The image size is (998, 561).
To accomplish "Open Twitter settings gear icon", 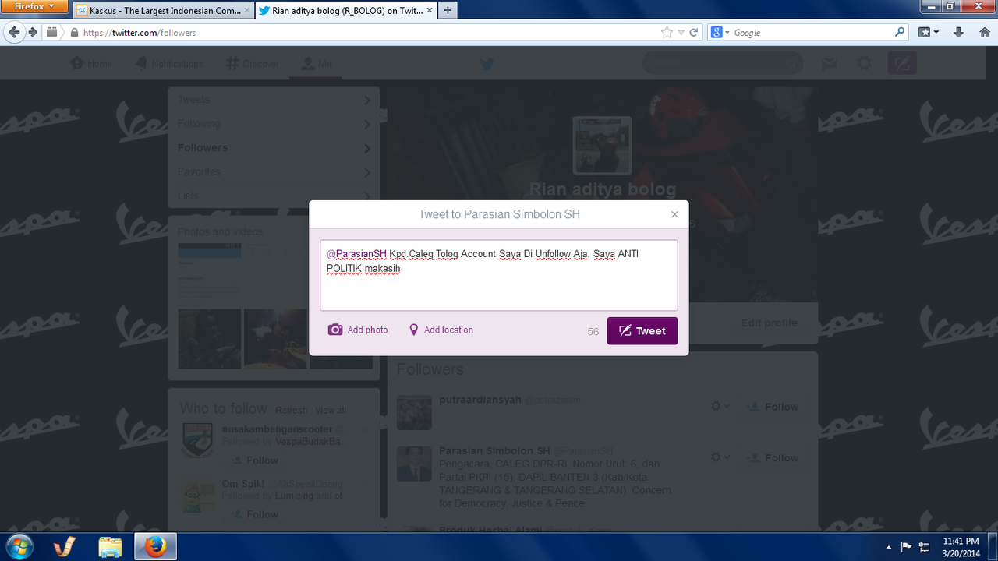I will tap(864, 64).
